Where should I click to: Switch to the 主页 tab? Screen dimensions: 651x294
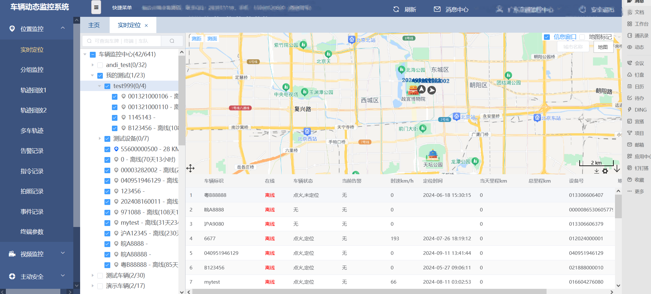pos(94,25)
